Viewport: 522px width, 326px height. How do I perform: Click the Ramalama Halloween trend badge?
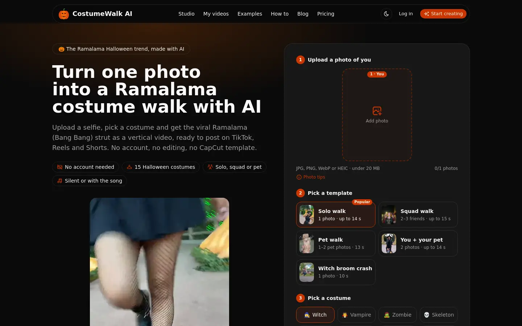tap(121, 49)
